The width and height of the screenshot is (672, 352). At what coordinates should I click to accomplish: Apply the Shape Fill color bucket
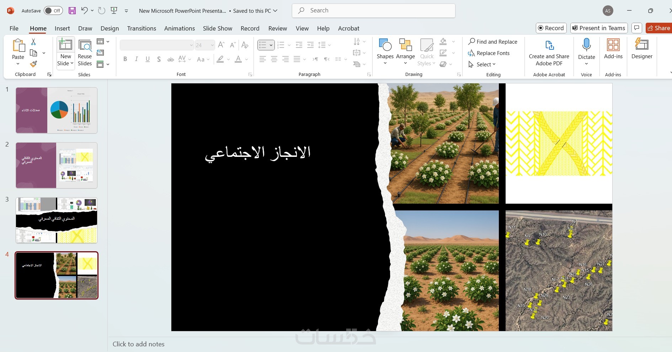[x=443, y=42]
